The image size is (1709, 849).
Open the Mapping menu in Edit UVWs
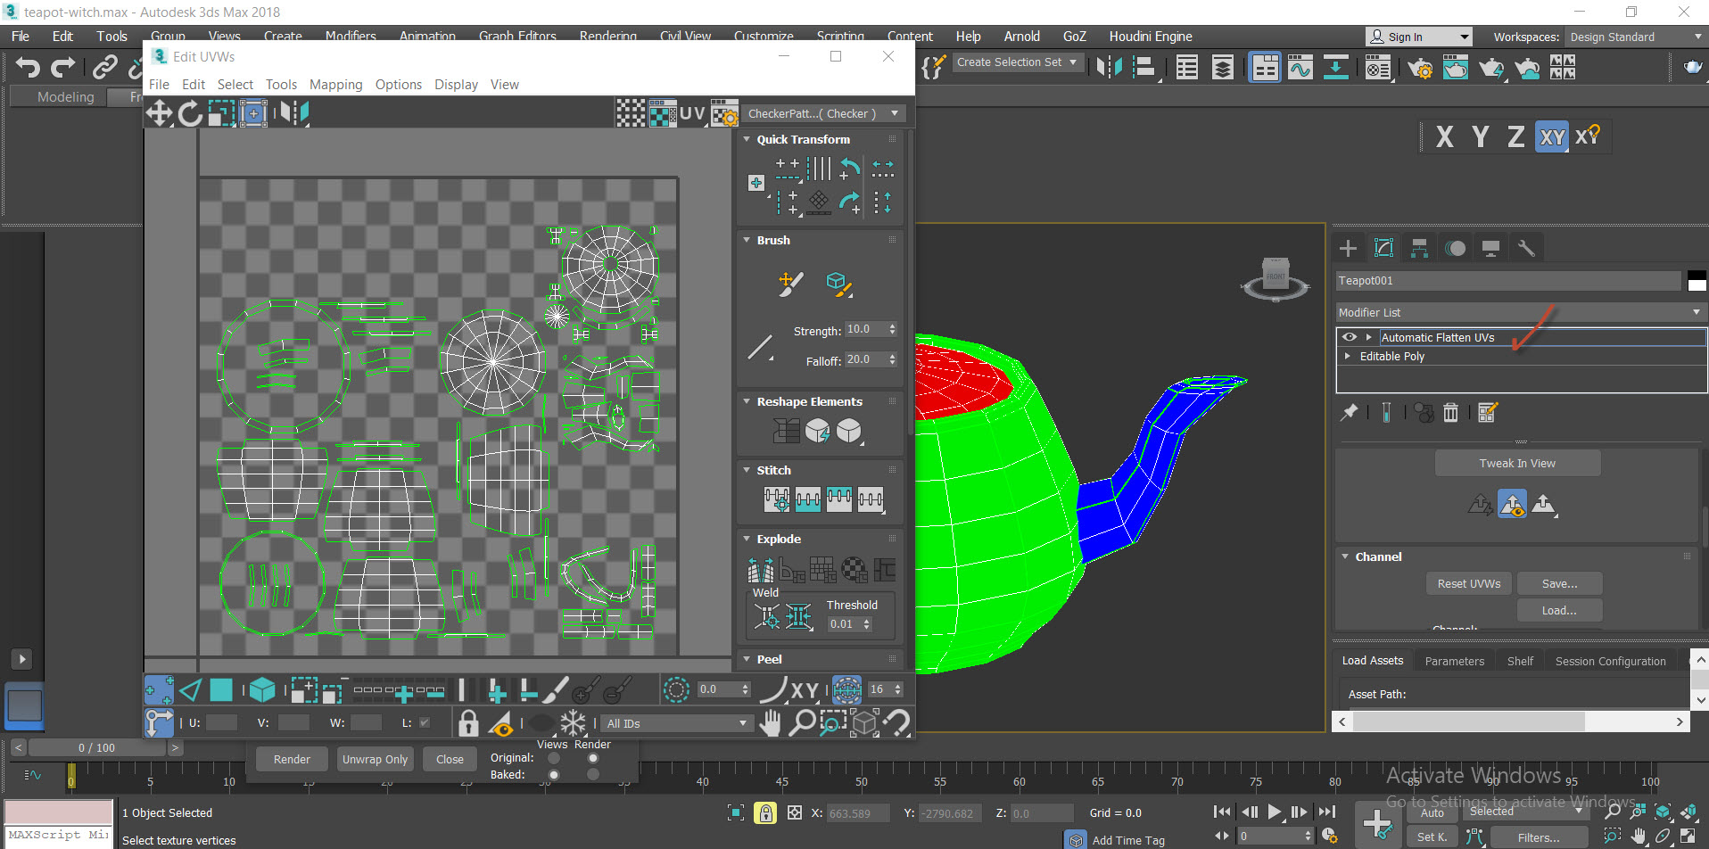[x=335, y=84]
